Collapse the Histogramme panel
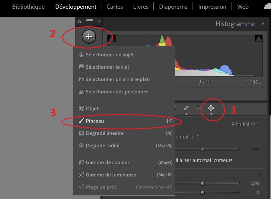This screenshot has height=199, width=271. (x=263, y=24)
